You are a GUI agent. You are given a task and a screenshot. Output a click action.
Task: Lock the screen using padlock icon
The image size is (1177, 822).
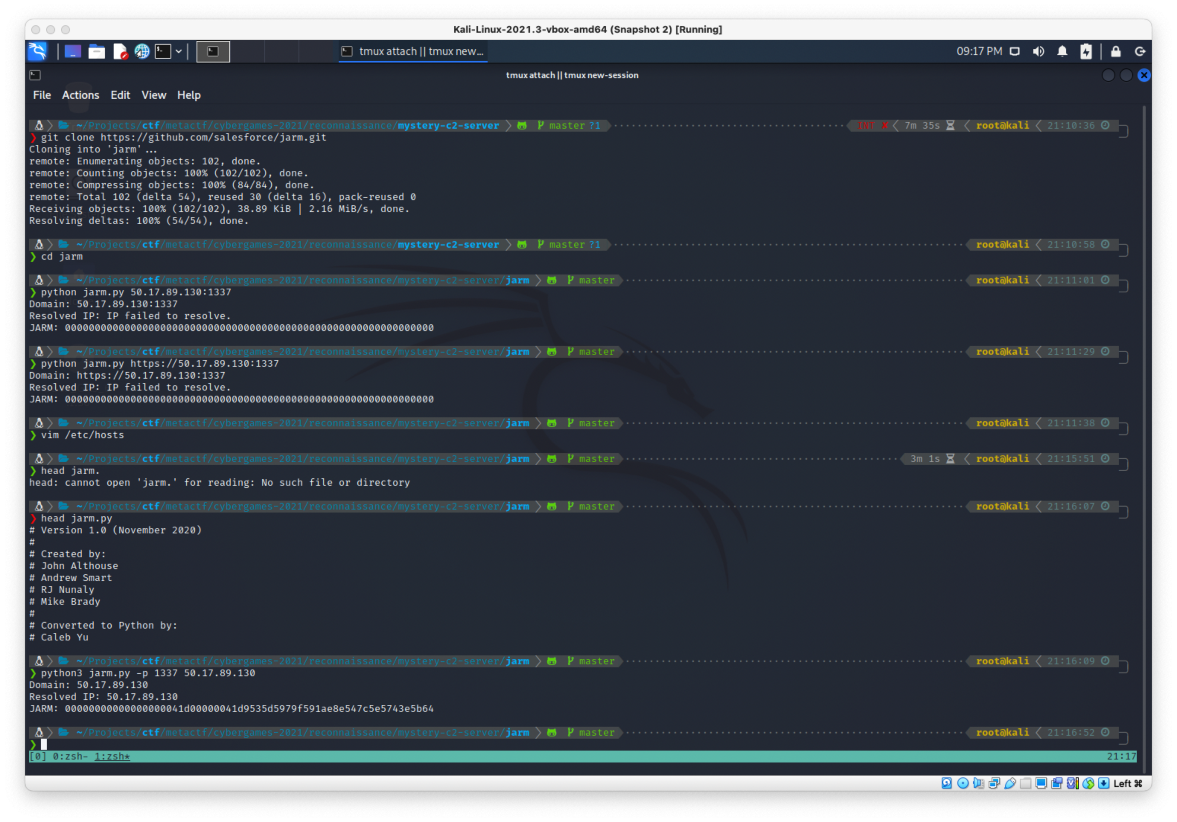(x=1116, y=51)
